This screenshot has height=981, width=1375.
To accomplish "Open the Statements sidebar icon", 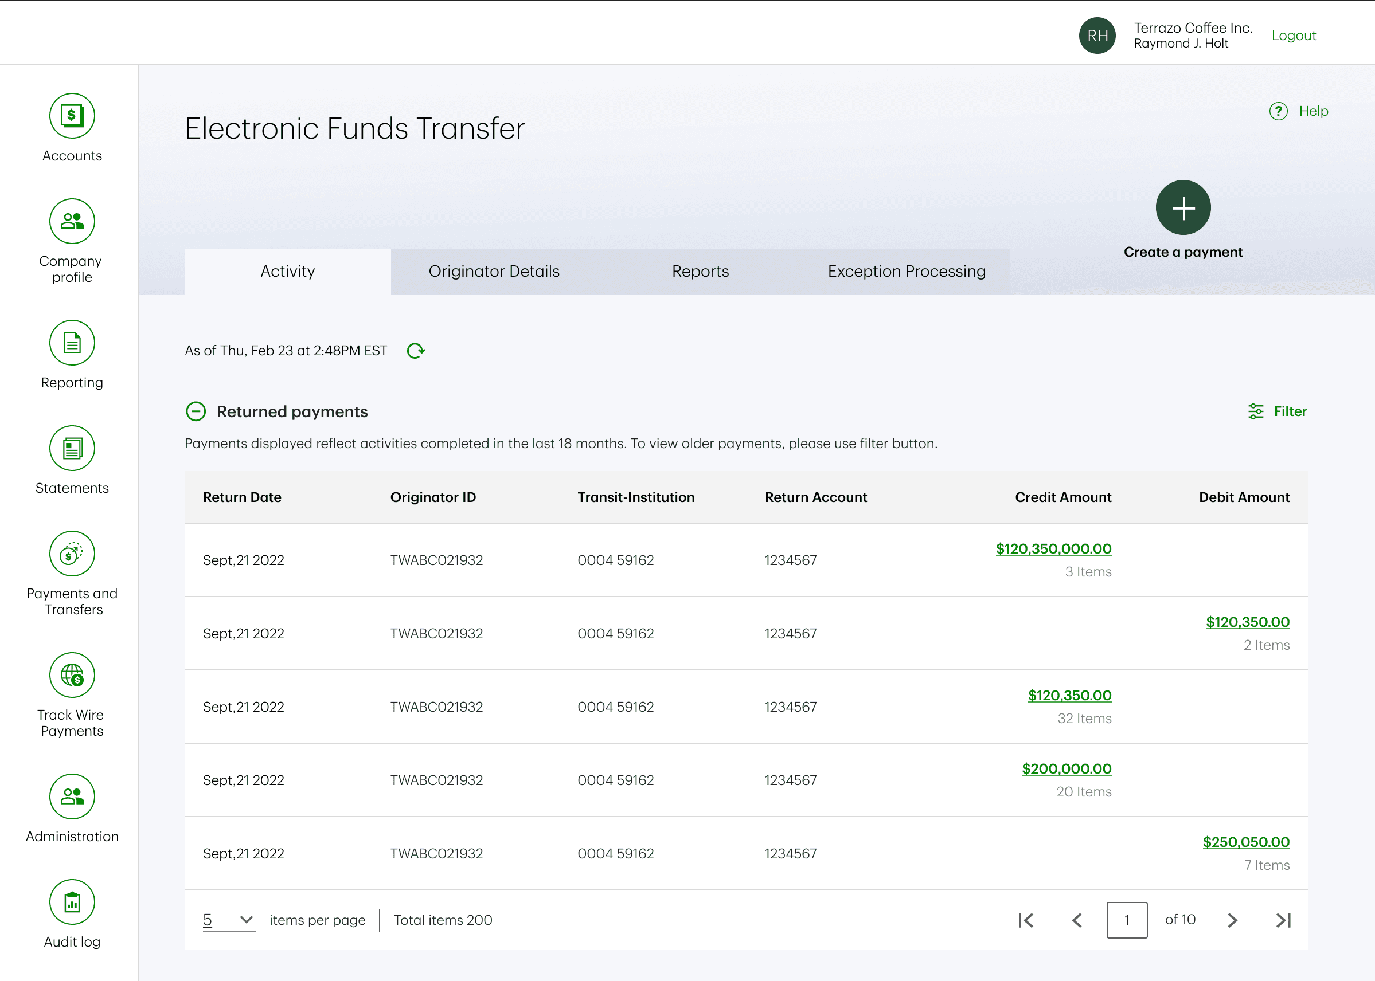I will tap(72, 448).
